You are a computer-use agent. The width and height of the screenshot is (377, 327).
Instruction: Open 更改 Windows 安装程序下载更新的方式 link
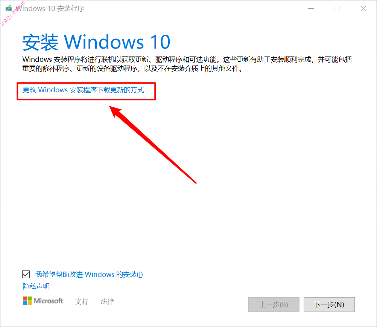[83, 90]
